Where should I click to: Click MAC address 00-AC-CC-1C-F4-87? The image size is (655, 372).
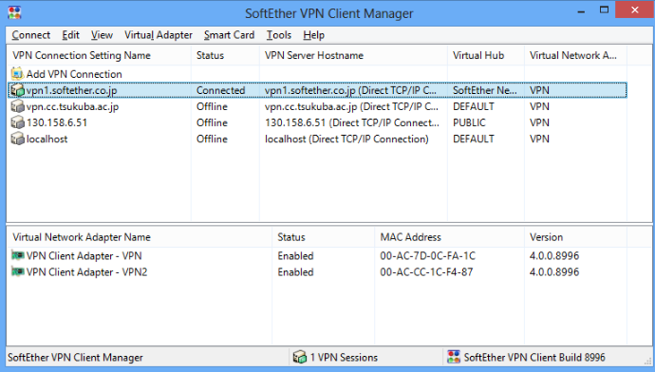(426, 271)
